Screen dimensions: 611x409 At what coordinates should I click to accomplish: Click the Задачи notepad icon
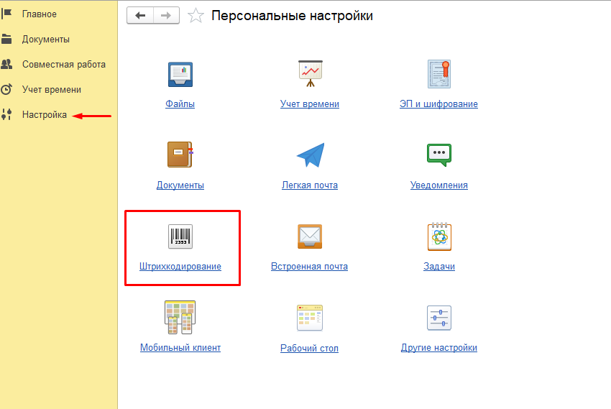click(438, 236)
